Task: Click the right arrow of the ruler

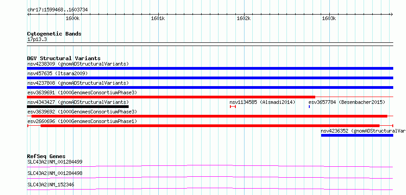Action: click(x=392, y=15)
